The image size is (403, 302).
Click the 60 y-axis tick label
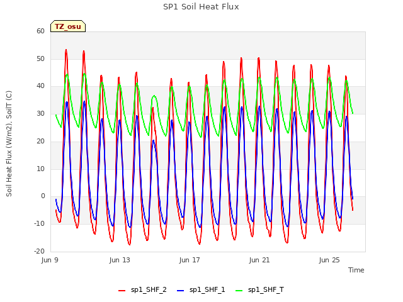tap(40, 31)
